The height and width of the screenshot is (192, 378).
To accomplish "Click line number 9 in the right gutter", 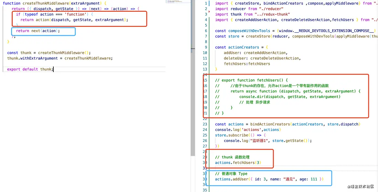I will [206, 47].
